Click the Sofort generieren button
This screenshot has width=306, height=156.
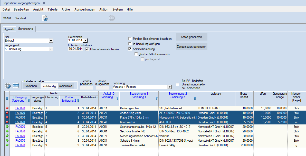pos(192,37)
